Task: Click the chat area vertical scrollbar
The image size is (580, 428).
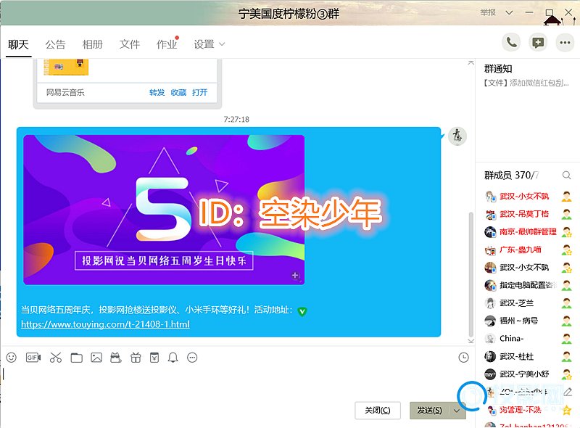Action: tap(471, 274)
